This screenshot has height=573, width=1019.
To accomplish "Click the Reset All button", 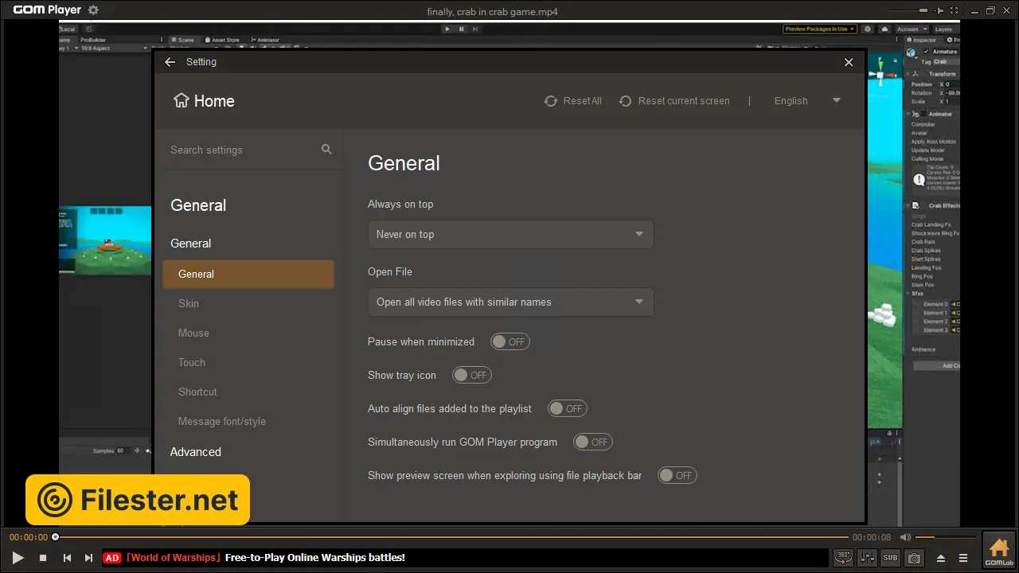I will point(573,101).
